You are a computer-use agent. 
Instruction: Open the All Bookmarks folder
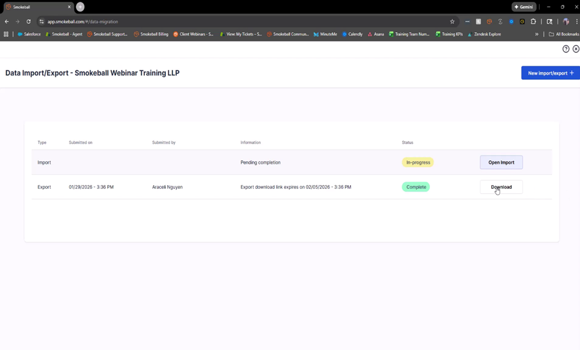[563, 34]
